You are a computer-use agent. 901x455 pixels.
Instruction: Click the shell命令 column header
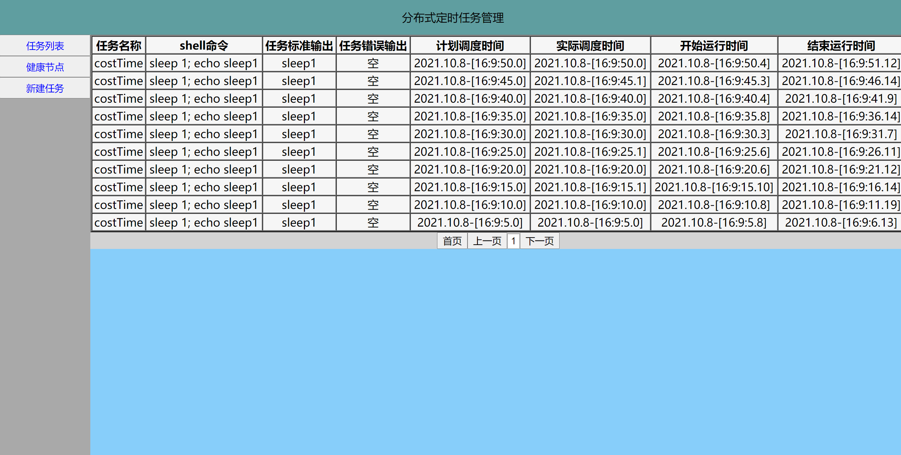click(x=204, y=46)
